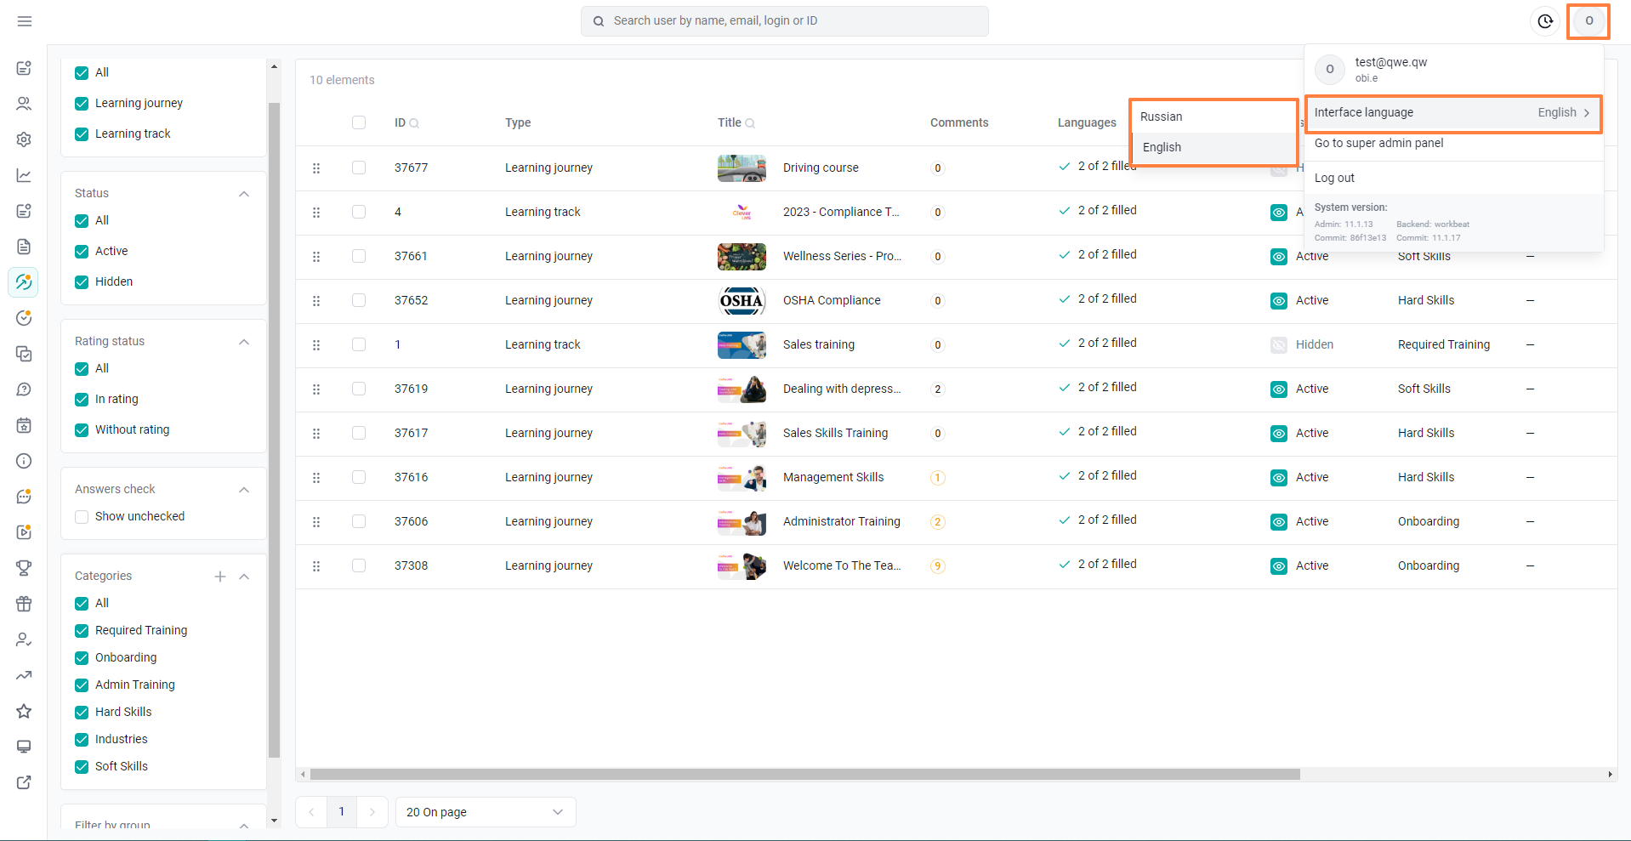Open the OSHA Compliance thumbnail image

pos(742,301)
